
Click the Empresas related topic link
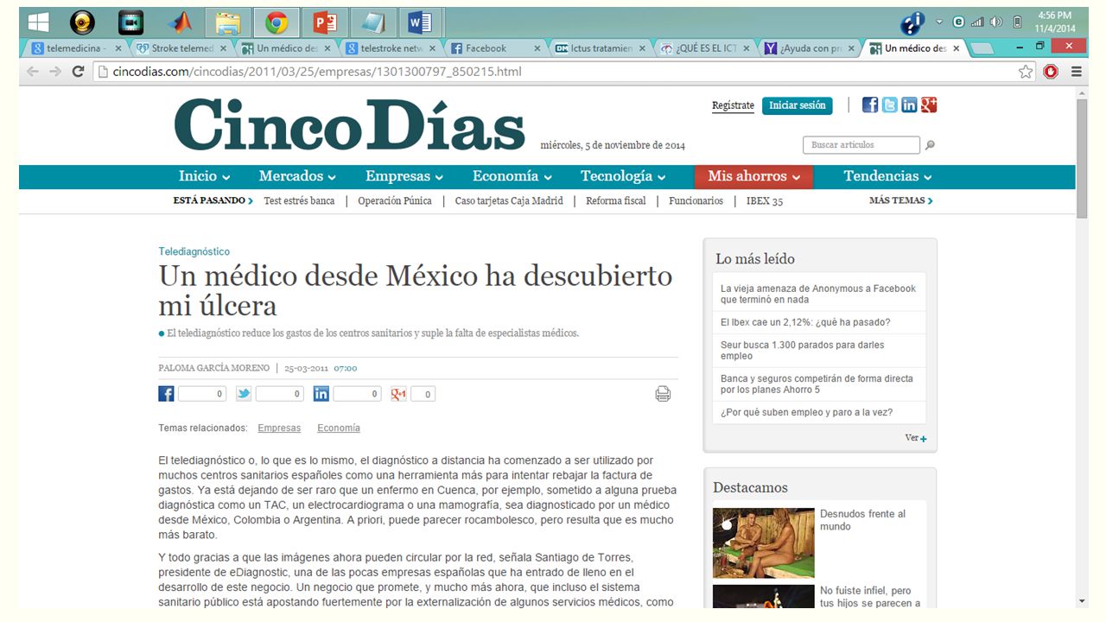coord(279,428)
